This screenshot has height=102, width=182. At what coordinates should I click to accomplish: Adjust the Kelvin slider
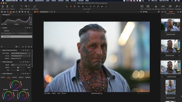point(18,67)
